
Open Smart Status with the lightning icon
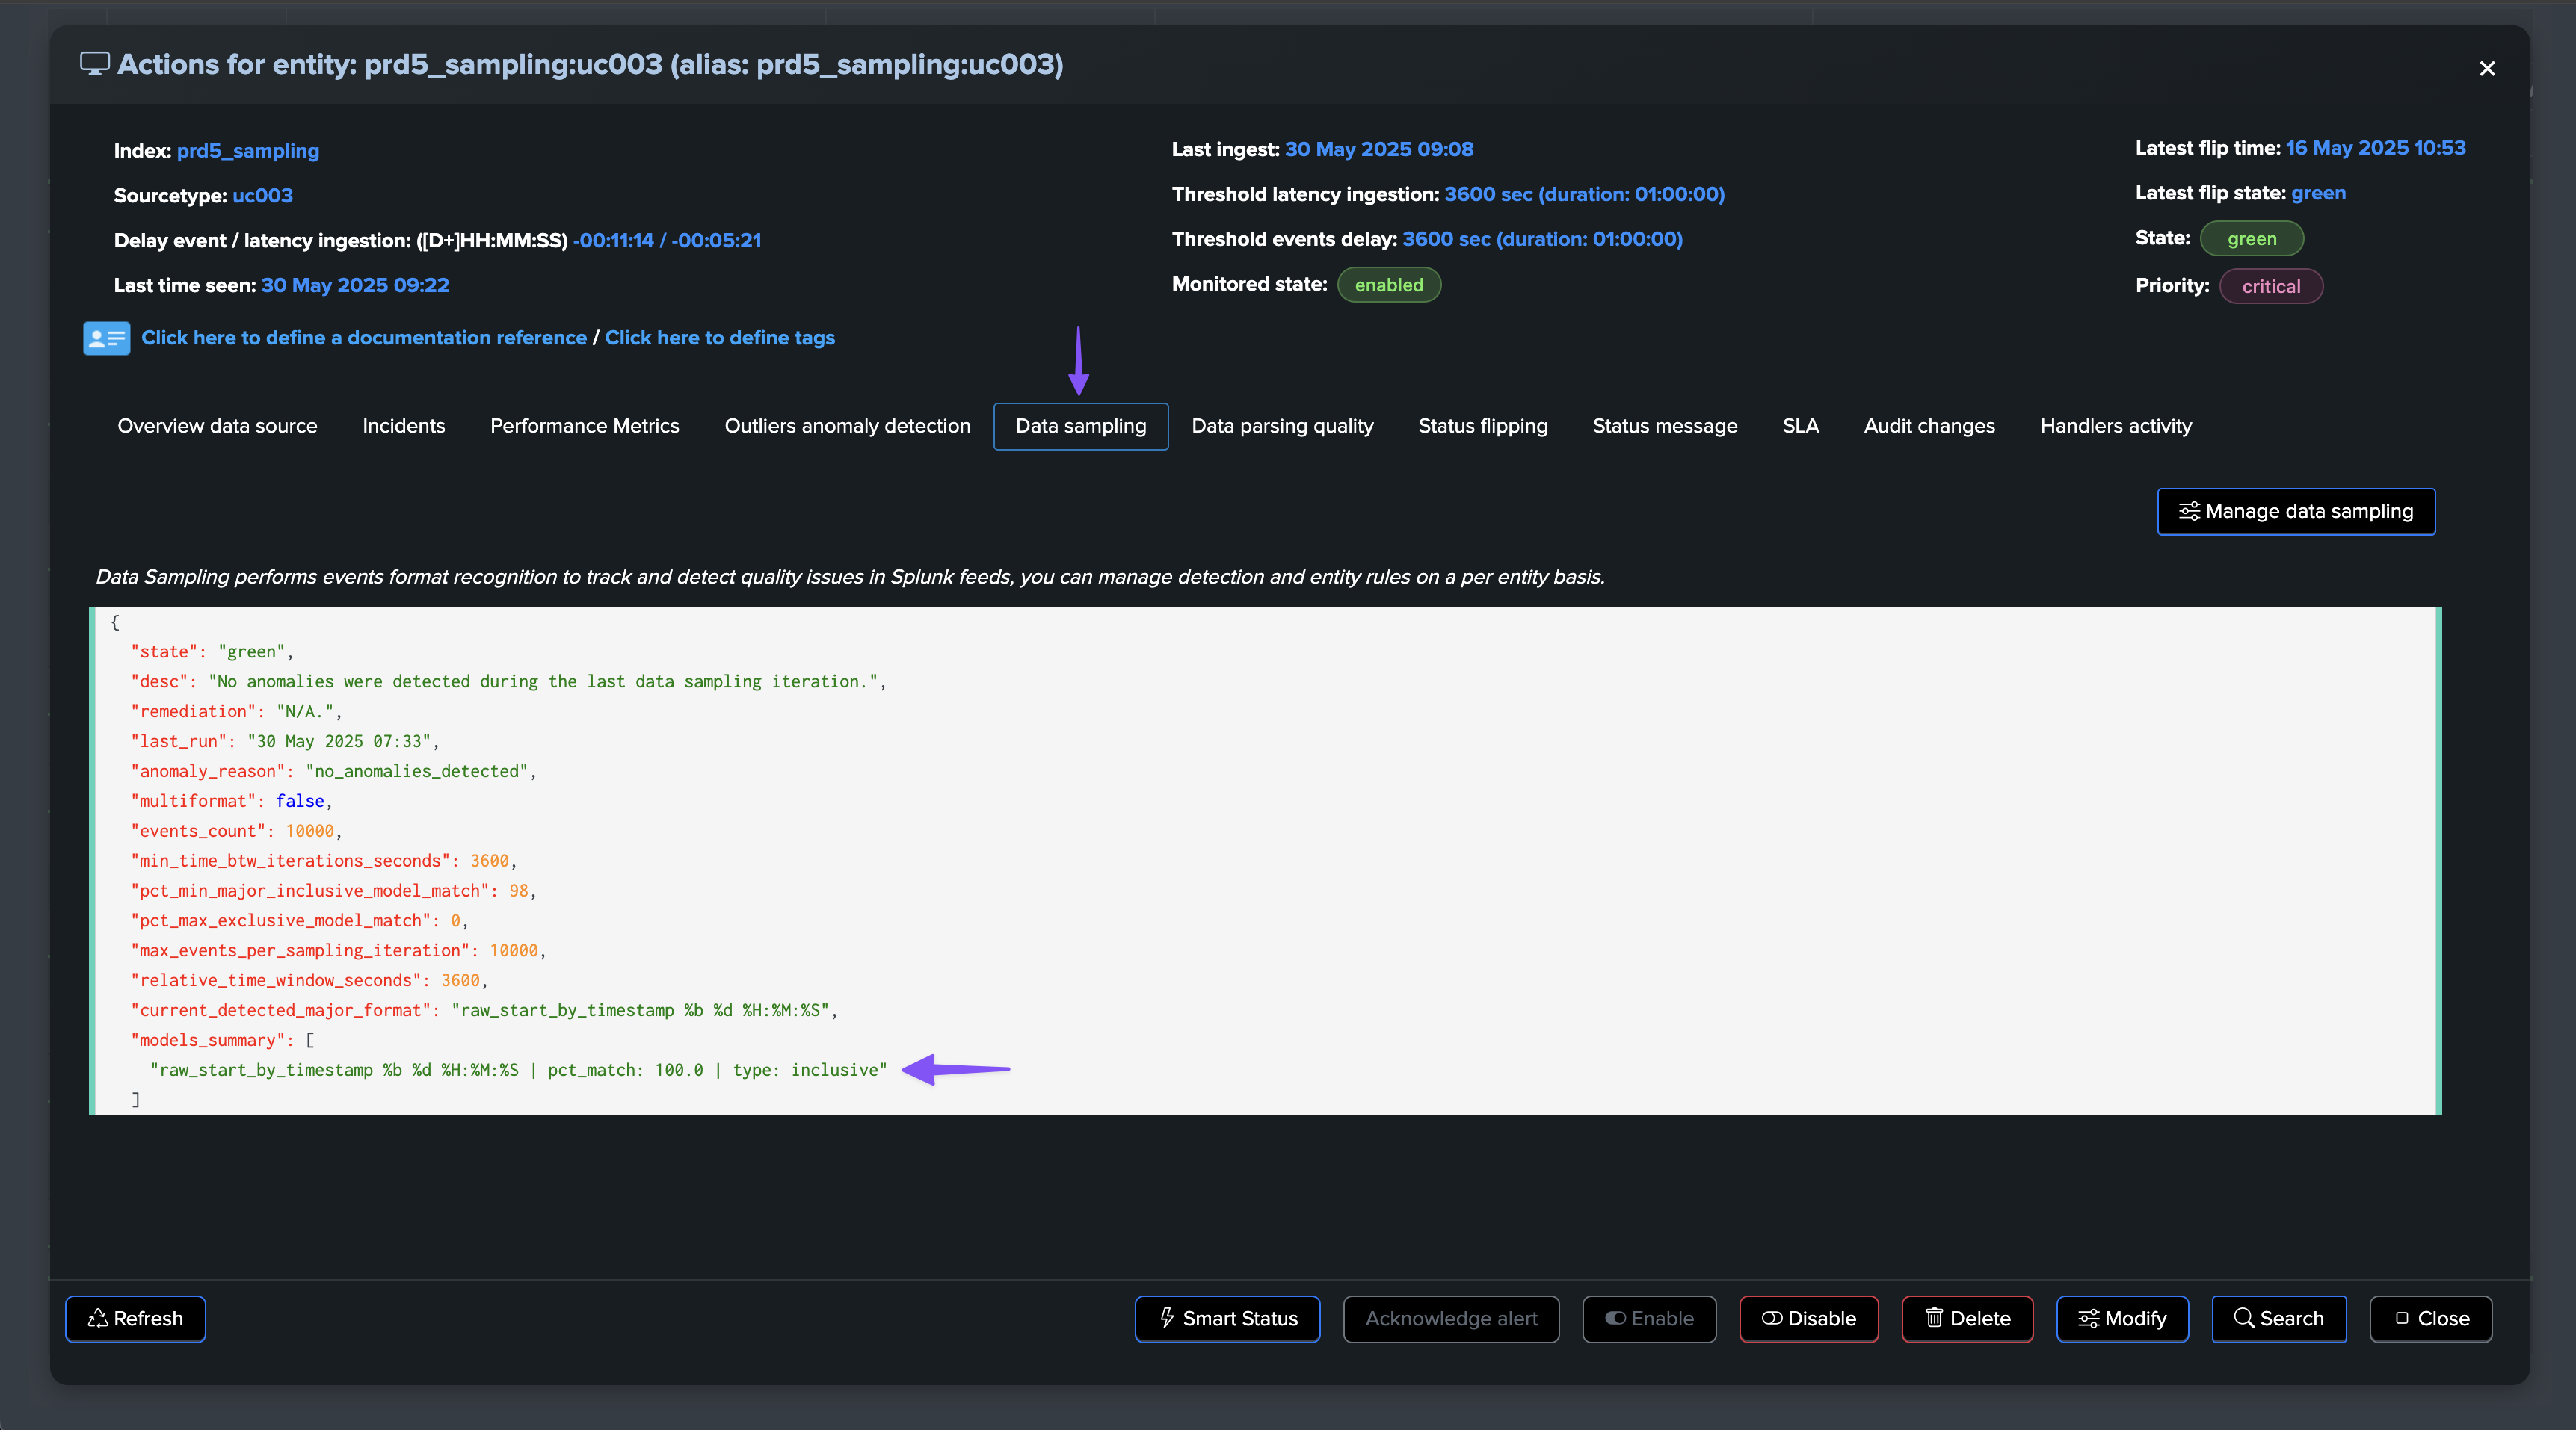point(1227,1318)
